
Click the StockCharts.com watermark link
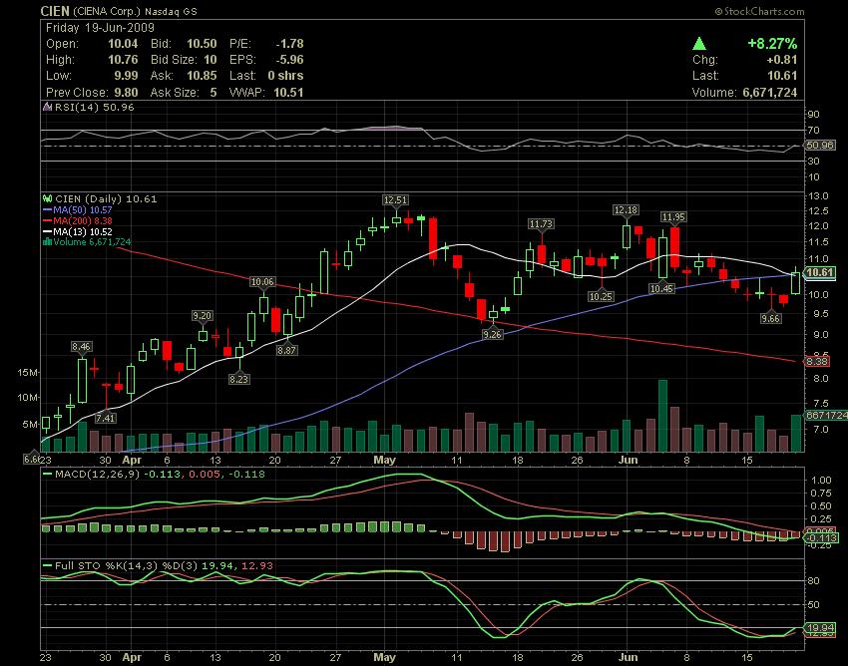tap(759, 11)
